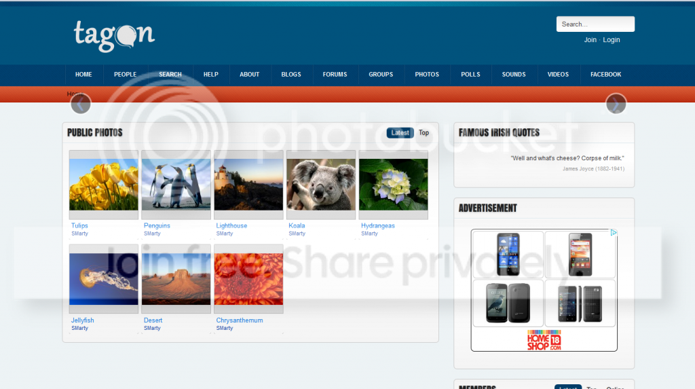
Task: Open the ABOUT menu item
Action: 250,75
